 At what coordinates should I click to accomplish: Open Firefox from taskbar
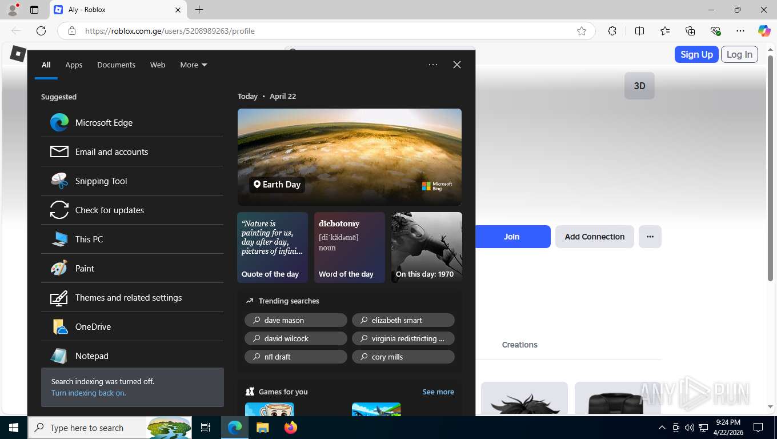pos(290,428)
